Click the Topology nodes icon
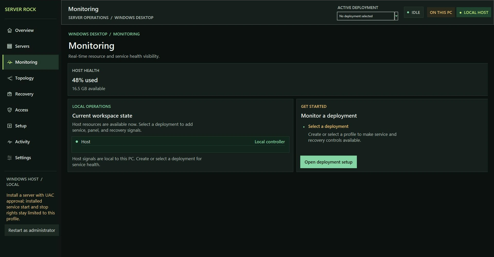Image resolution: width=494 pixels, height=257 pixels. click(10, 78)
